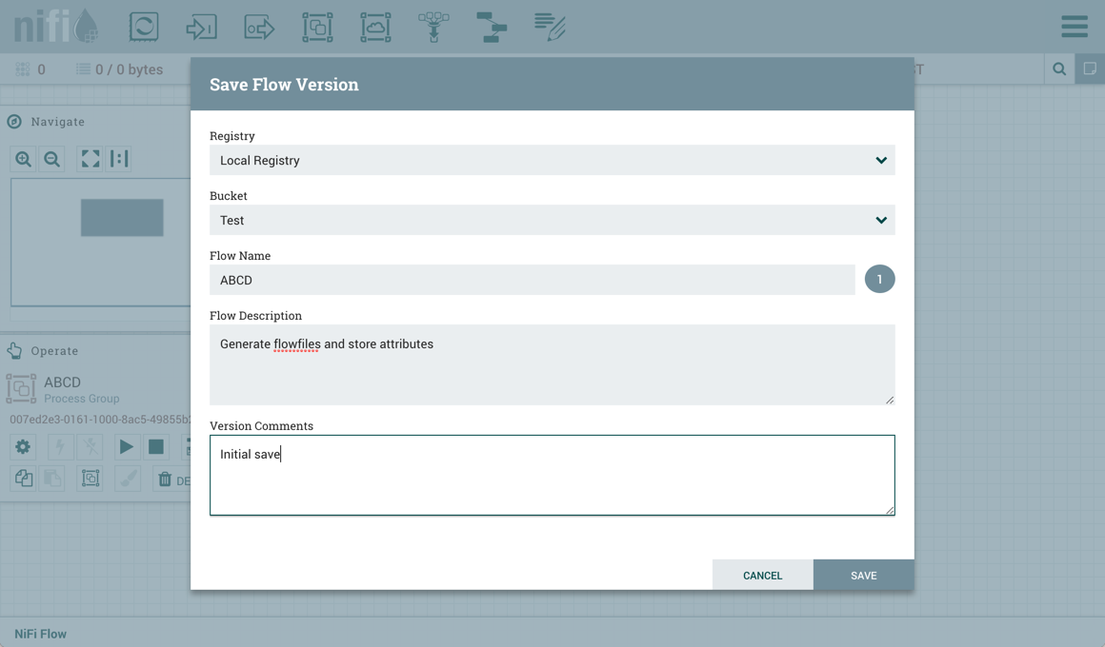This screenshot has height=647, width=1105.
Task: Click the fit-to-screen icon in Navigate panel
Action: tap(90, 158)
